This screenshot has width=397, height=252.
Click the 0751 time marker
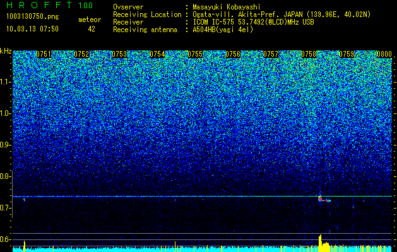[x=44, y=54]
